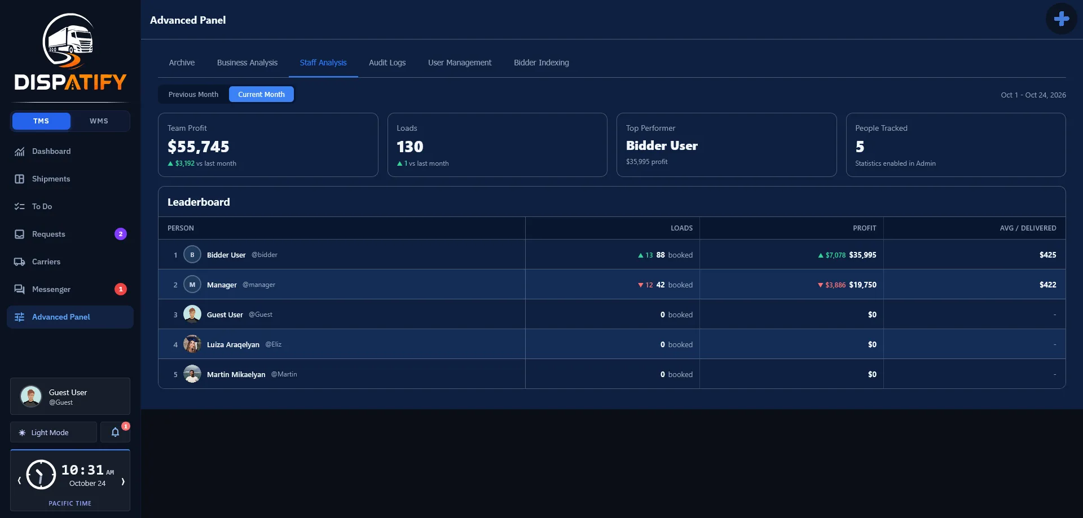Click the @manager handle text
This screenshot has width=1083, height=518.
[259, 285]
